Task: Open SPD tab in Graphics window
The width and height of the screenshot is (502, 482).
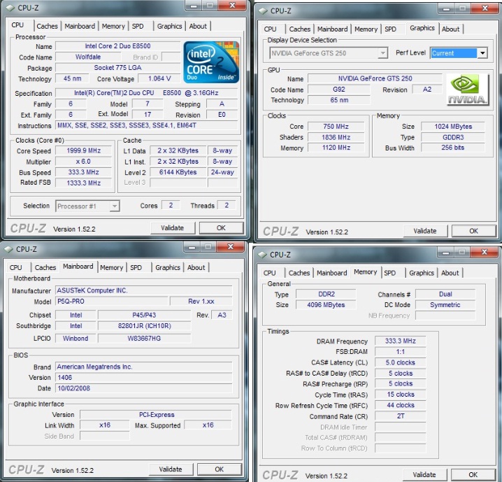Action: (x=390, y=29)
